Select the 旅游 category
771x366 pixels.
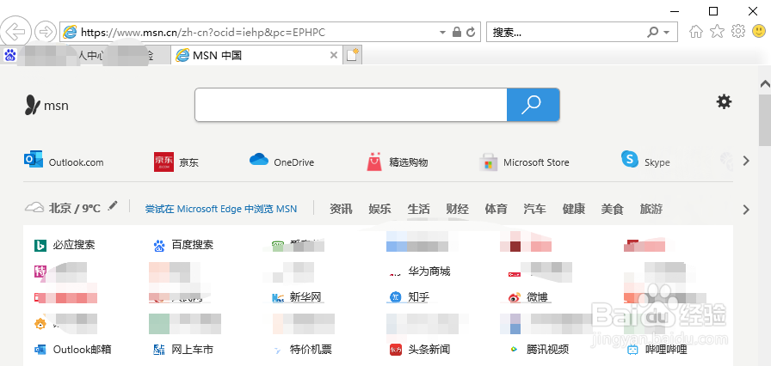coord(651,209)
